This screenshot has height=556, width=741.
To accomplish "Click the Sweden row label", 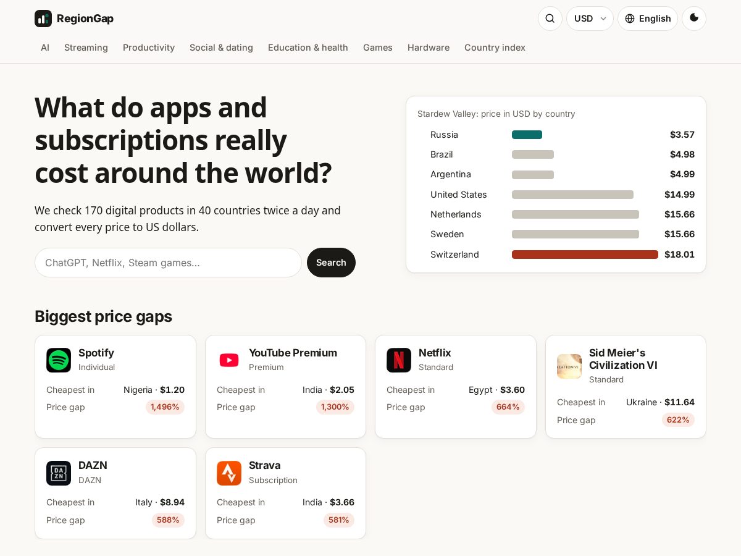I will [x=447, y=234].
